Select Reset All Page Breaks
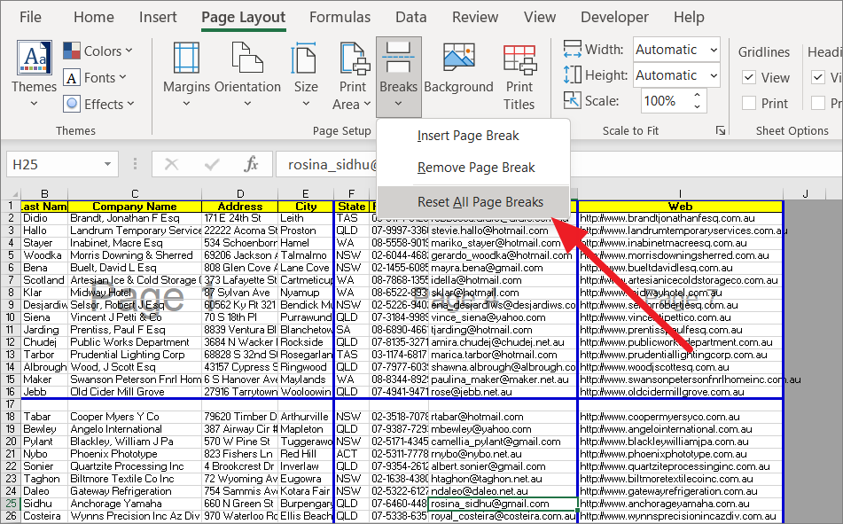This screenshot has width=843, height=524. tap(480, 201)
